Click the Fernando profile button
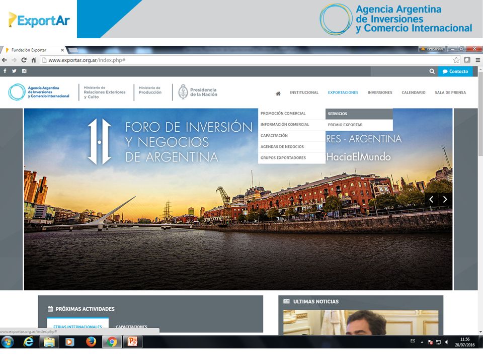Image resolution: width=483 pixels, height=362 pixels. pos(432,49)
